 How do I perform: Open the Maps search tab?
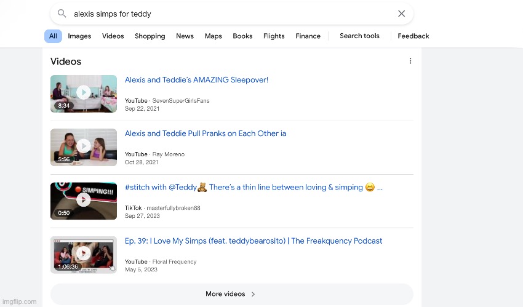[214, 36]
